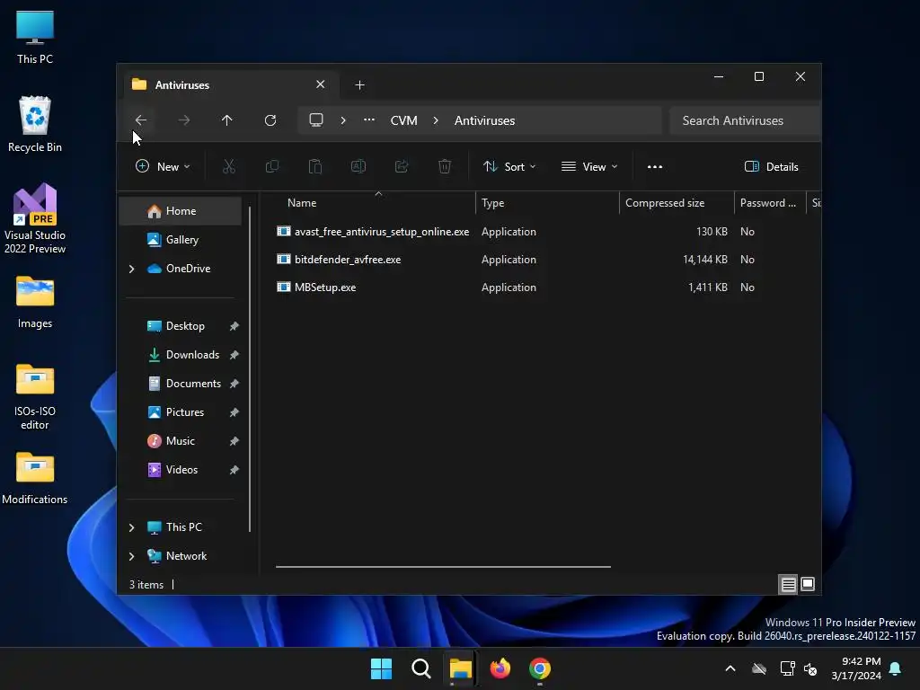Screen dimensions: 920x690
Task: Sort by Password column header
Action: point(768,203)
